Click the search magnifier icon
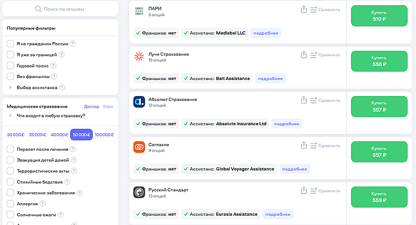 (38, 9)
